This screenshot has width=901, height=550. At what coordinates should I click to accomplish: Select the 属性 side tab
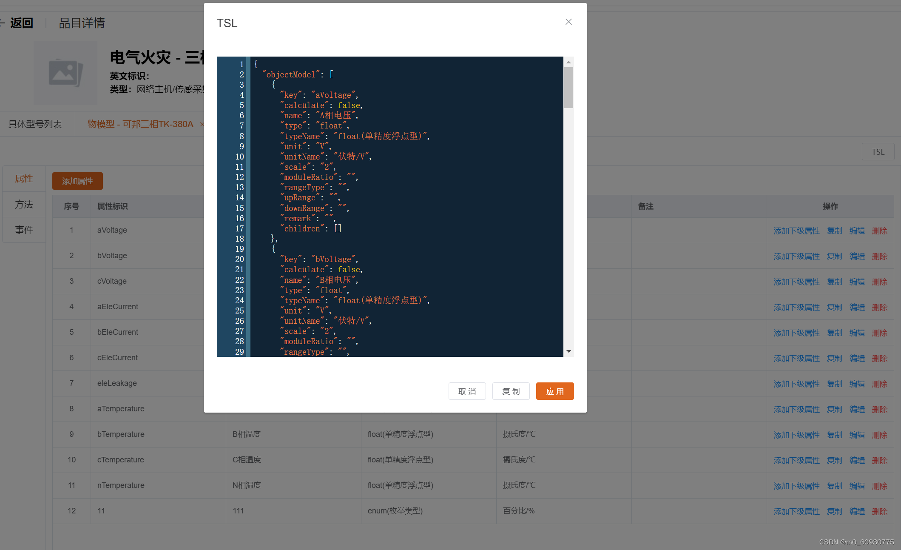click(24, 179)
